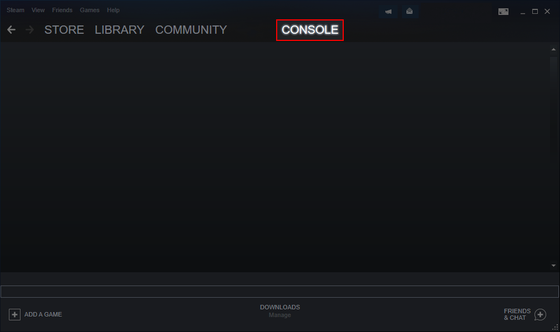
Task: Go to the LIBRARY tab
Action: tap(120, 29)
